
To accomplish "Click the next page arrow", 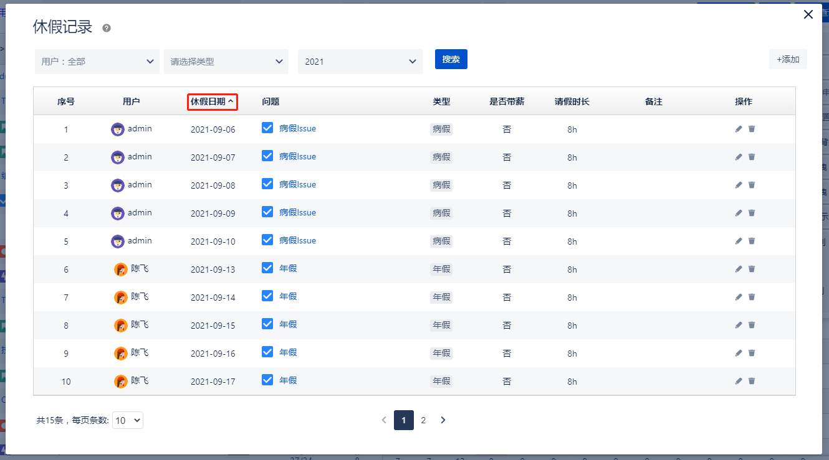I will coord(443,420).
